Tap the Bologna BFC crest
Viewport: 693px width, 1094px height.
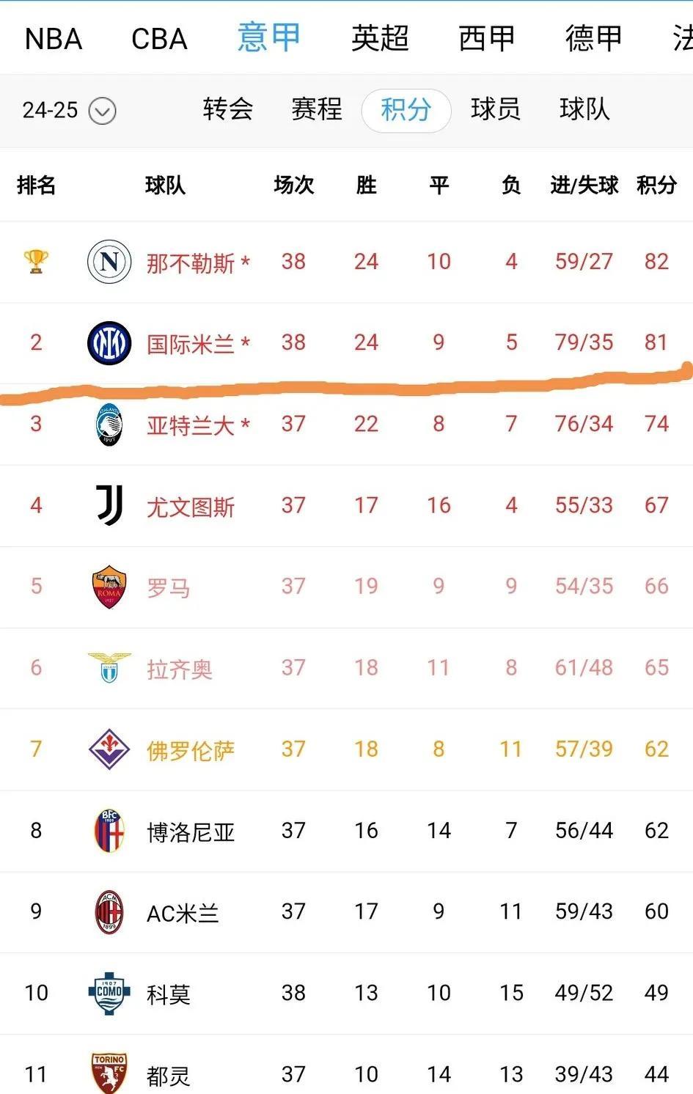[x=109, y=830]
